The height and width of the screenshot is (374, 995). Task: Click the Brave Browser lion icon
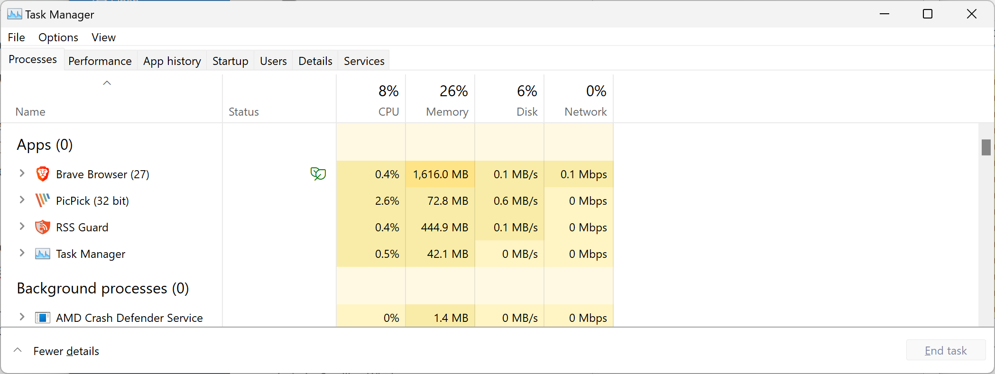pyautogui.click(x=43, y=174)
